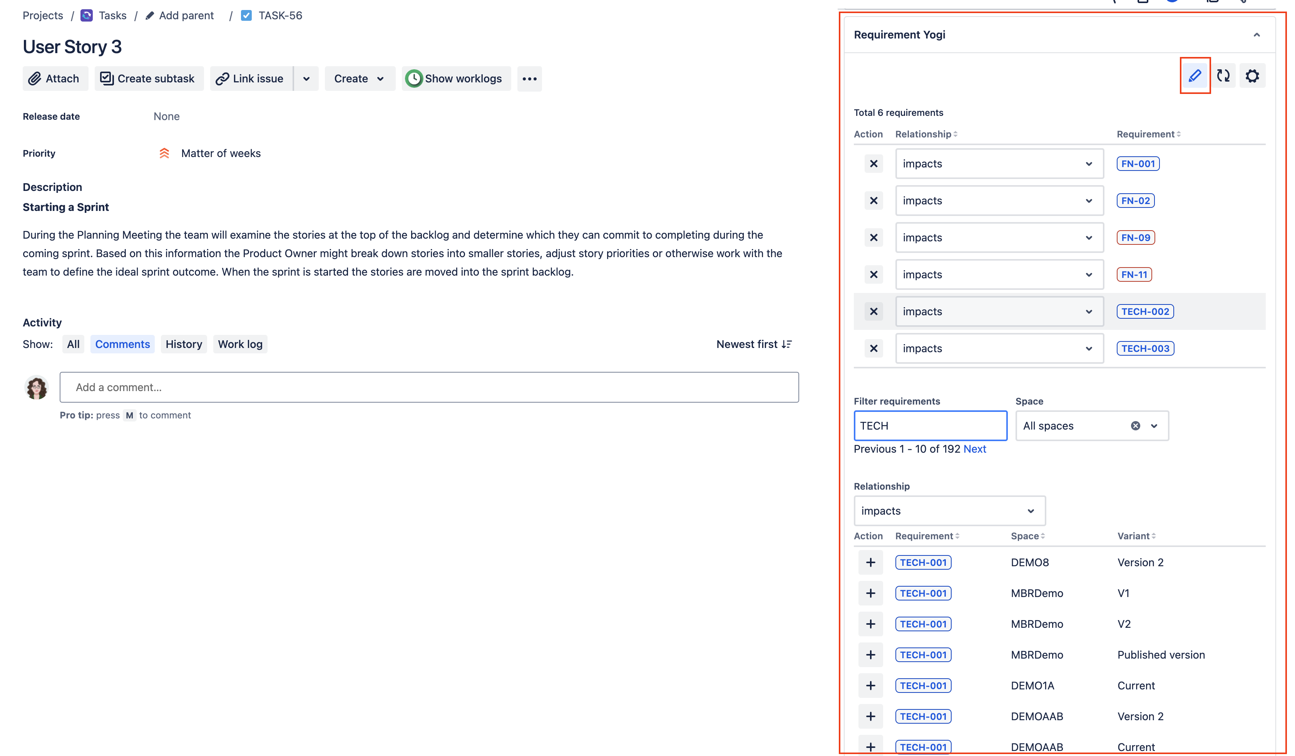Screen dimensions: 1295x756
Task: Remove the FN-001 link with its X icon
Action: click(873, 164)
